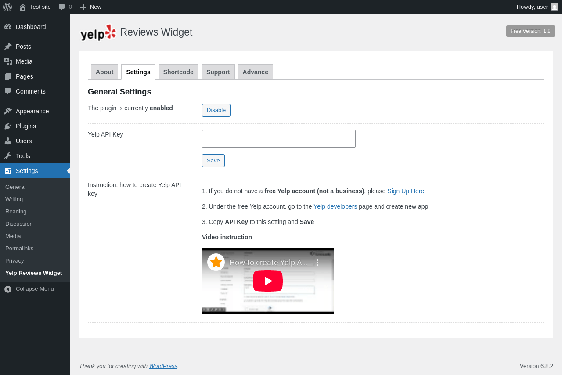Follow the WordPress footer link
The height and width of the screenshot is (375, 562).
point(163,366)
